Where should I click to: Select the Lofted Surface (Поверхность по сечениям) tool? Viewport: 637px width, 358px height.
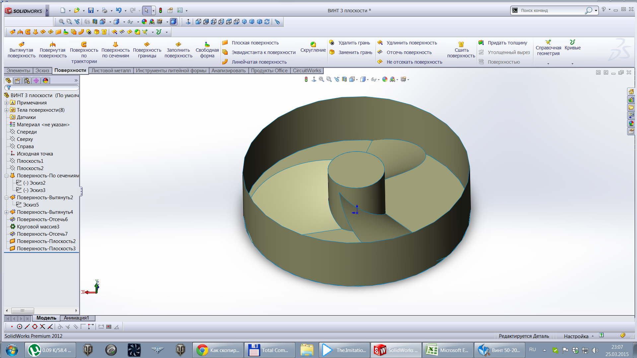click(x=115, y=50)
